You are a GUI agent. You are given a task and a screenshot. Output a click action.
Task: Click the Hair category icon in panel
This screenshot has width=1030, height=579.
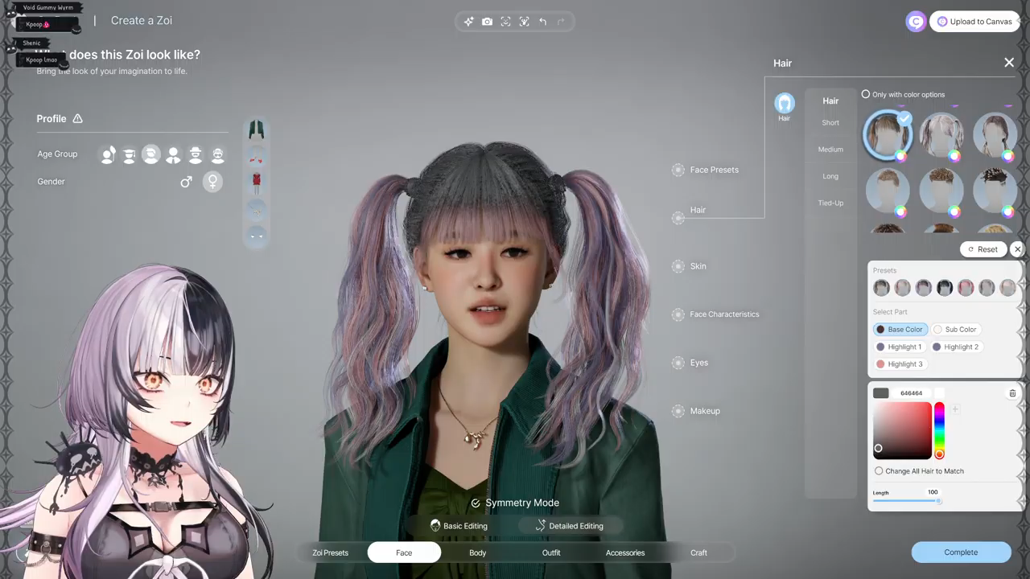pyautogui.click(x=785, y=104)
